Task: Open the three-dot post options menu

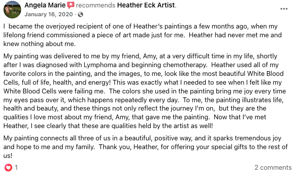Action: click(284, 9)
